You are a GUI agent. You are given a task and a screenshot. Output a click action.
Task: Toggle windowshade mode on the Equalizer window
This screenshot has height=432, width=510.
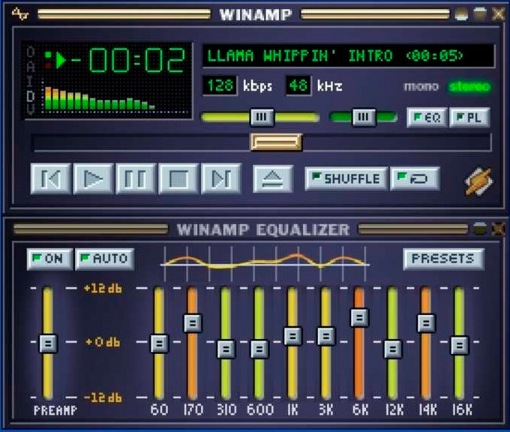(480, 228)
